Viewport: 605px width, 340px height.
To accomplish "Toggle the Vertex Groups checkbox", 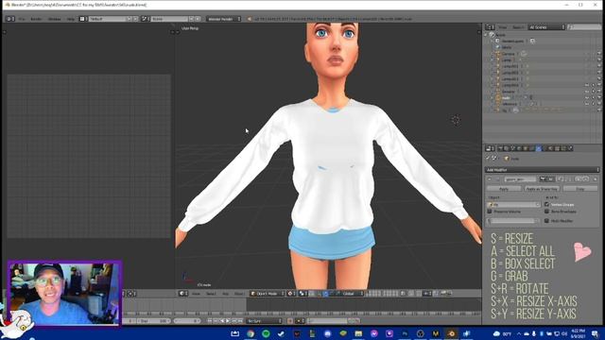I will click(546, 204).
